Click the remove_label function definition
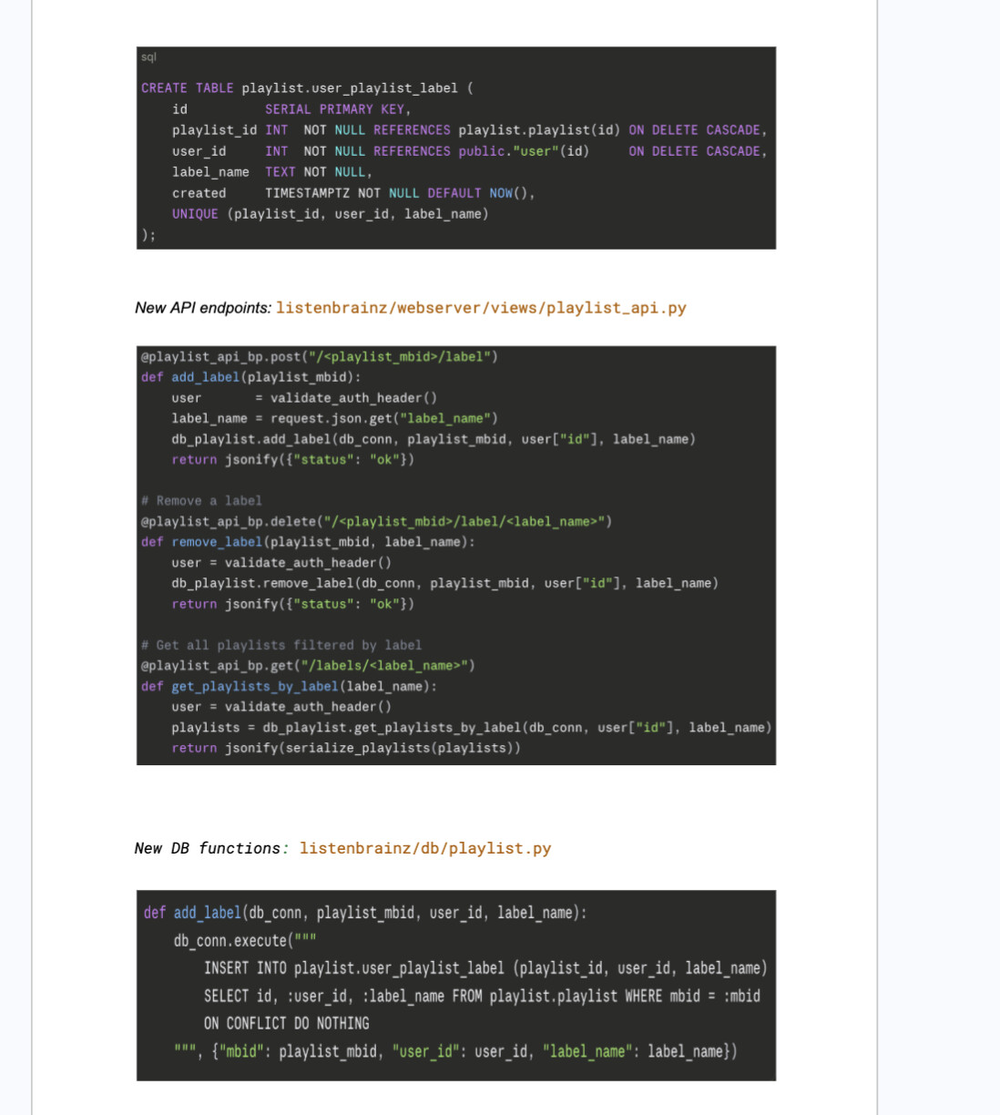Screen dimensions: 1000x1115 click(x=308, y=542)
